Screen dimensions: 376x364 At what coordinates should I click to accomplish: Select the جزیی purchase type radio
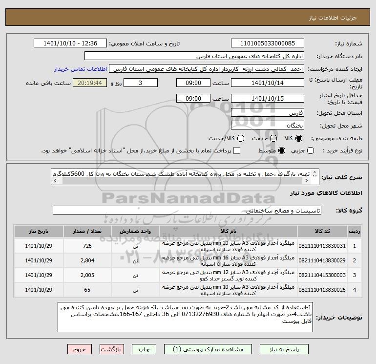point(311,150)
